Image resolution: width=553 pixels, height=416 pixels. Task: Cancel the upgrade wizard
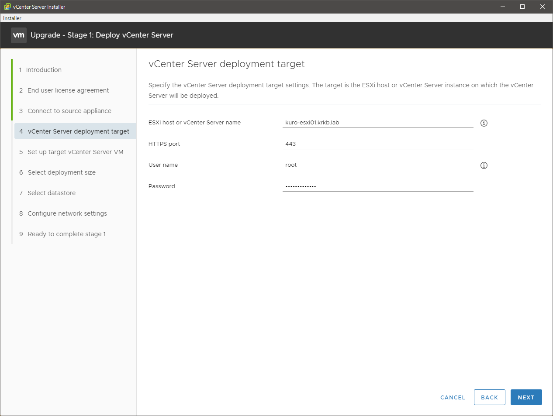453,397
